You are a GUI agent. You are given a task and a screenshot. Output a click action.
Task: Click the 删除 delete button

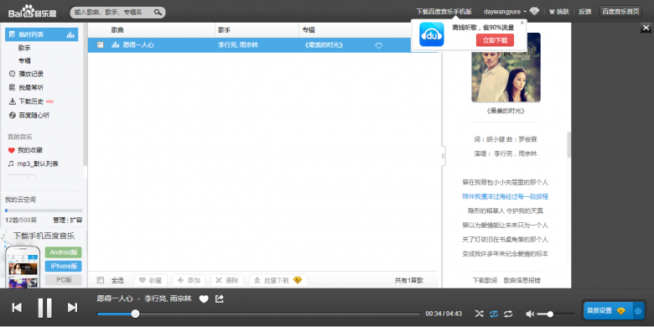[x=227, y=280]
